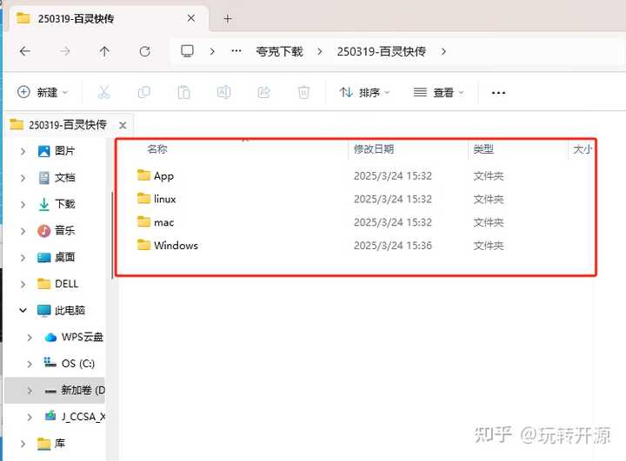Open WPS云盘 in the sidebar
The width and height of the screenshot is (626, 461).
(82, 337)
